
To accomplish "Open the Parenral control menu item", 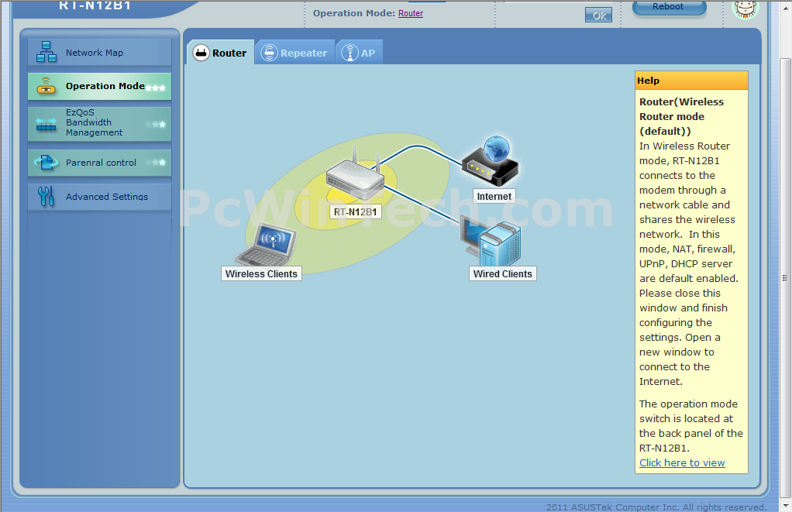I will click(x=99, y=163).
